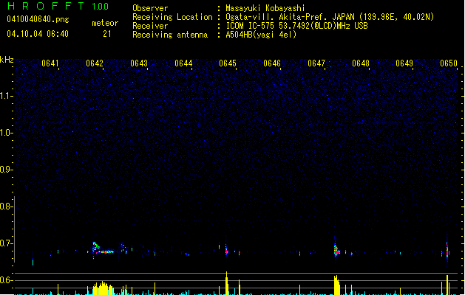Click time marker 0647

click(316, 63)
